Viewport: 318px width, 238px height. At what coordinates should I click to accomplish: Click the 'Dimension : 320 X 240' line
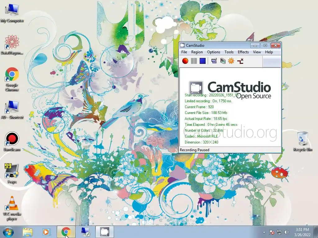click(x=201, y=142)
